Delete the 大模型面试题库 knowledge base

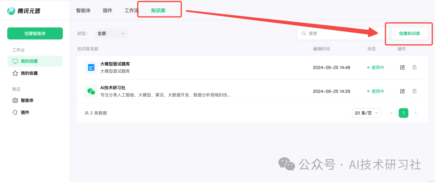click(414, 67)
